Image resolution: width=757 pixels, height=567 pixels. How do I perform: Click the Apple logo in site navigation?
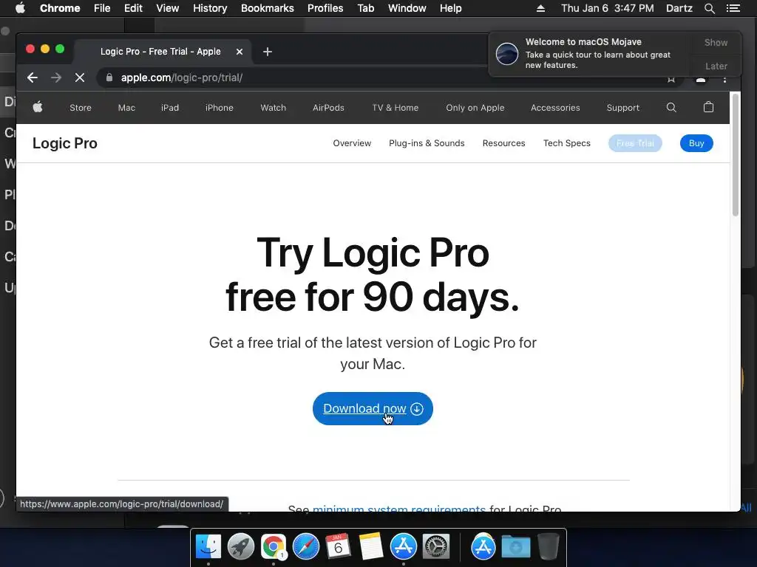38,107
